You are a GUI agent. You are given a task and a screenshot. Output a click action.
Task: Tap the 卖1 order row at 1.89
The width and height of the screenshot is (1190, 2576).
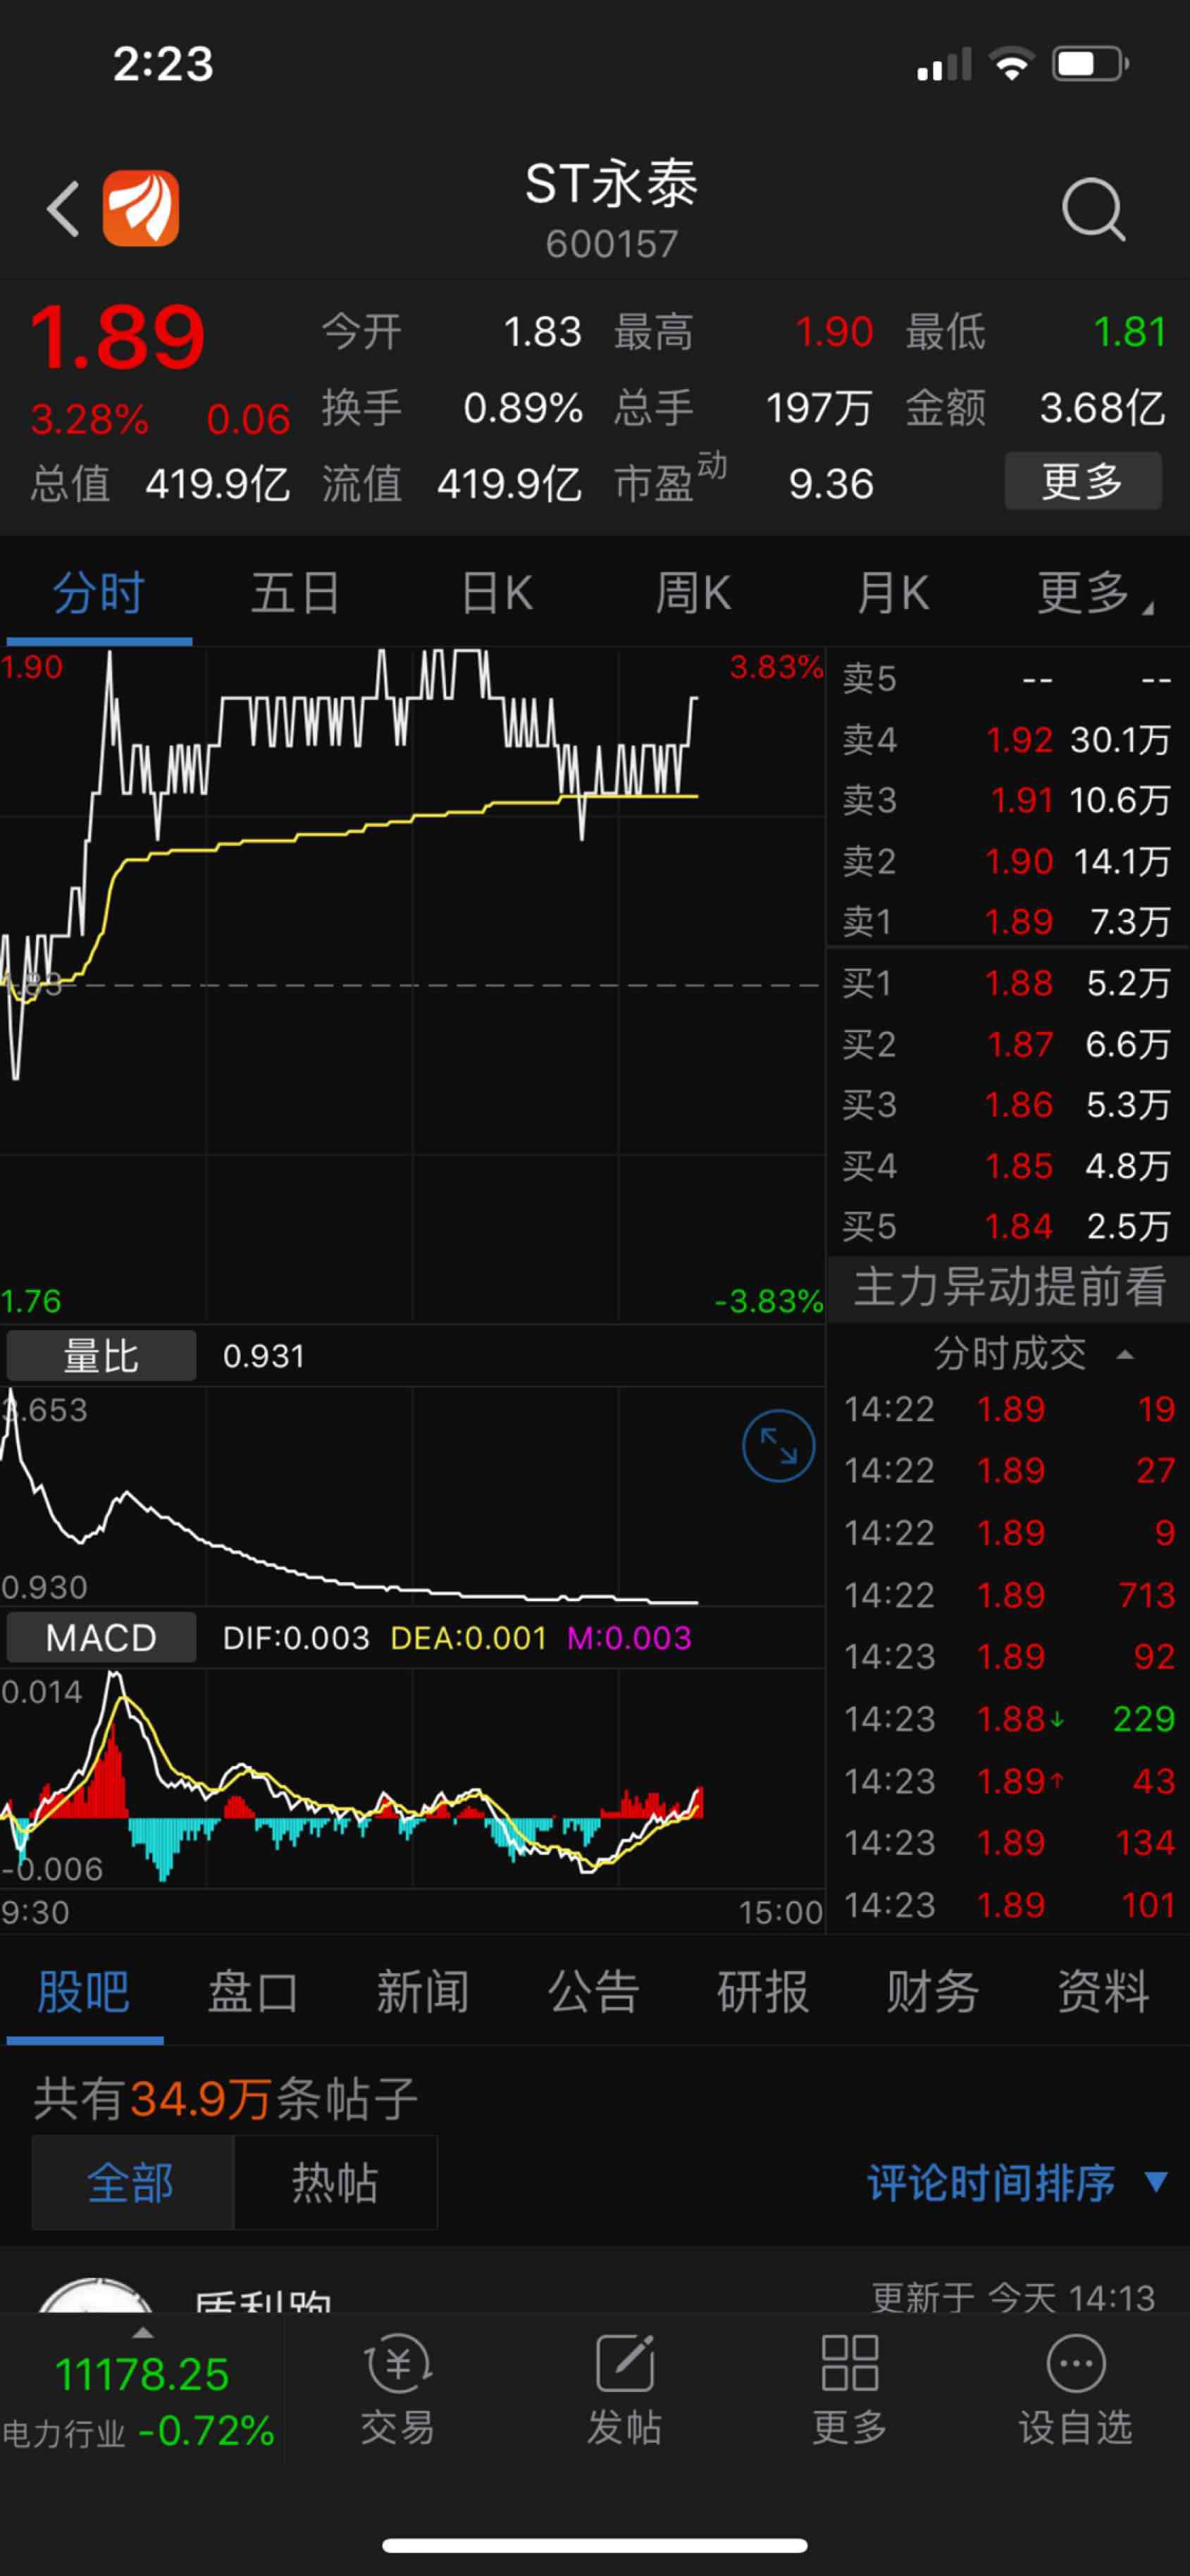1007,921
